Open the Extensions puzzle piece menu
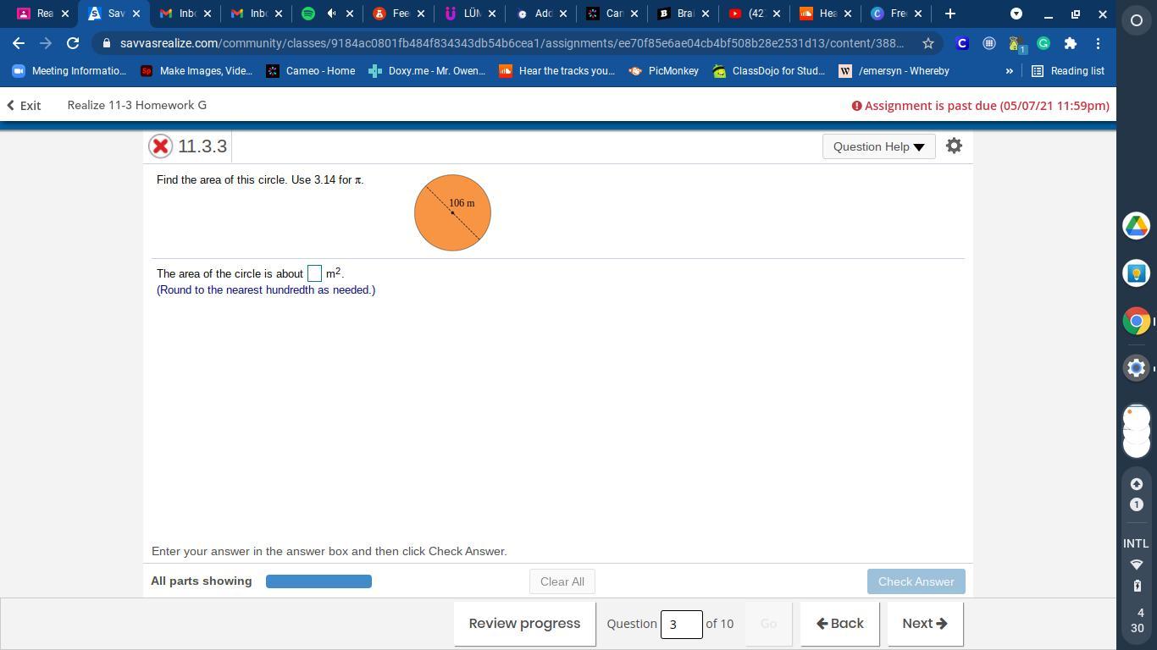This screenshot has height=650, width=1157. [1071, 43]
